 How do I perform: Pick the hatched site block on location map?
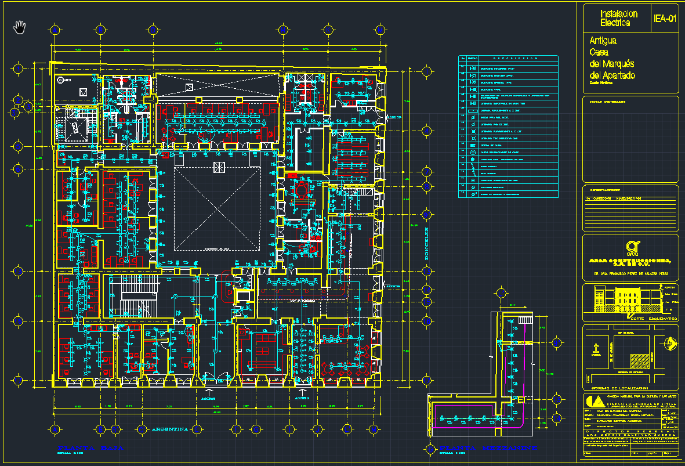(x=640, y=362)
